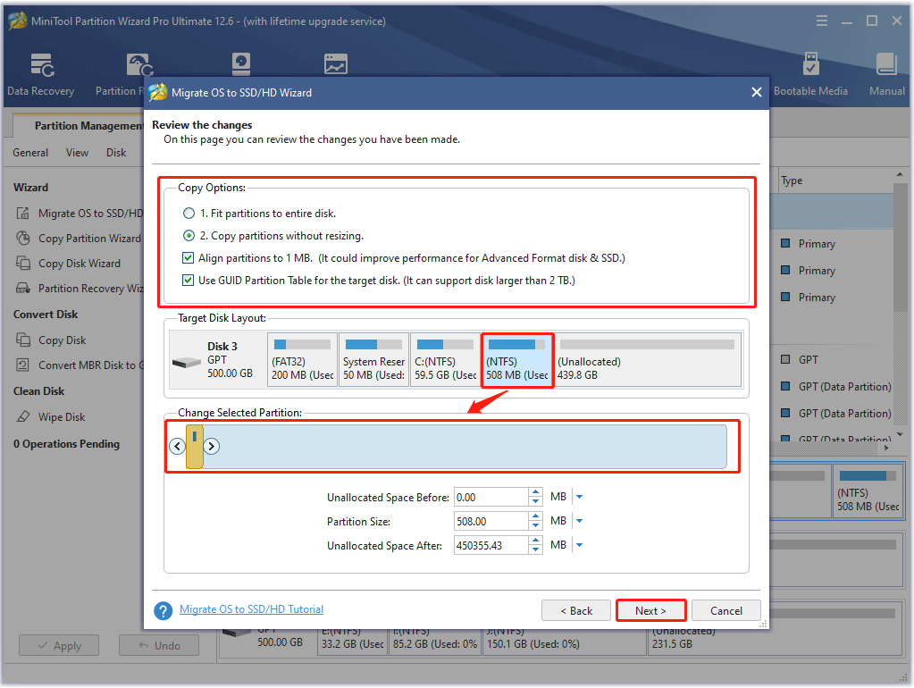This screenshot has width=914, height=688.
Task: Select the NTFS 508 MB partition in layout
Action: click(x=517, y=360)
